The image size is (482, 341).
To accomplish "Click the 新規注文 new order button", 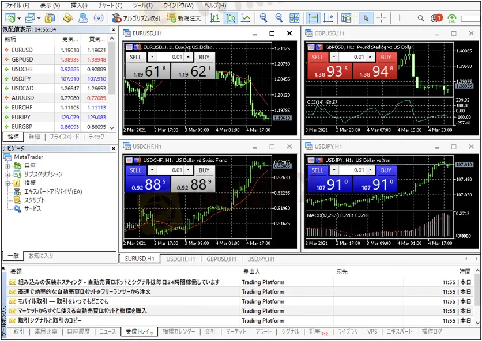I will 184,18.
